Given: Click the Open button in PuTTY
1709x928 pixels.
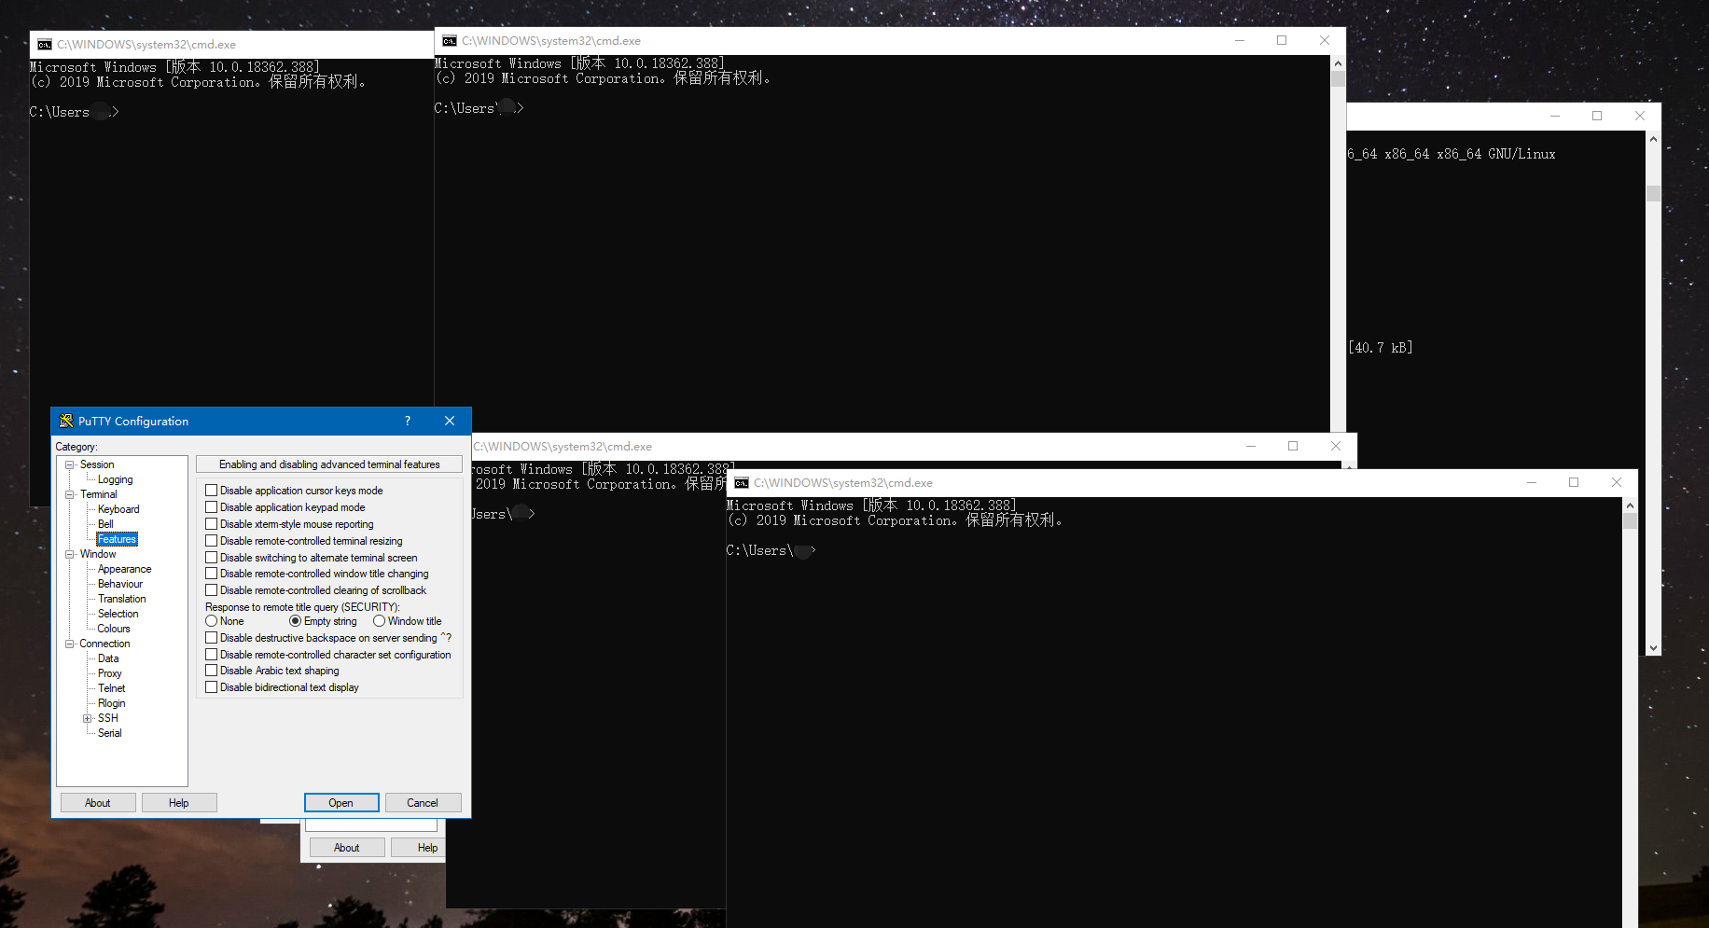Looking at the screenshot, I should (341, 803).
